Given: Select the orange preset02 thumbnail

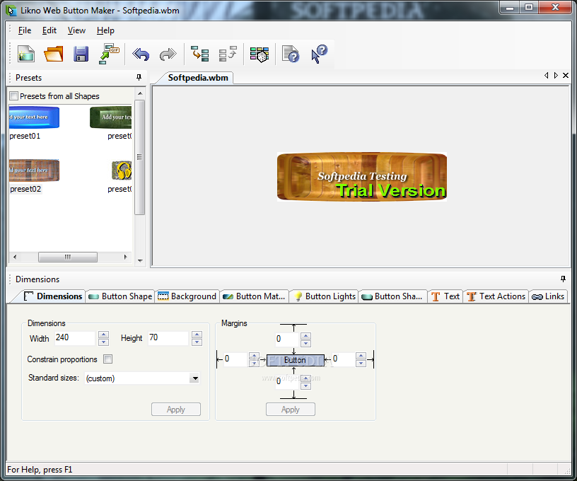Looking at the screenshot, I should (34, 170).
